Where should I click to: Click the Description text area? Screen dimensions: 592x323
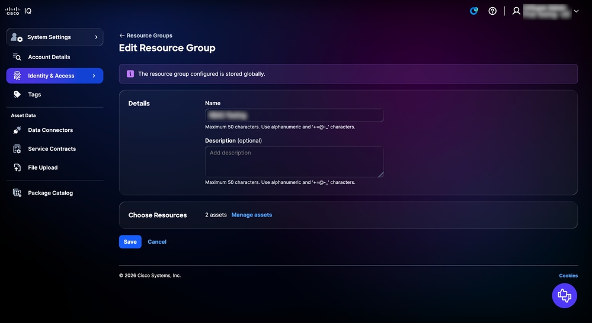pyautogui.click(x=294, y=161)
